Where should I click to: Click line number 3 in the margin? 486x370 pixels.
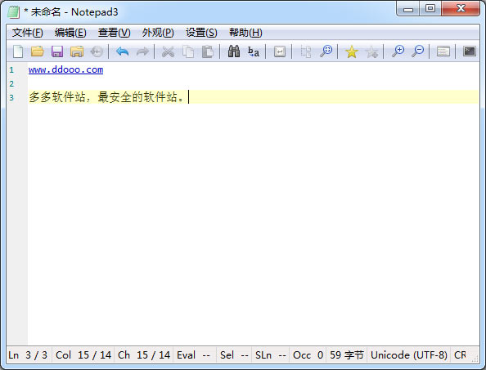11,97
